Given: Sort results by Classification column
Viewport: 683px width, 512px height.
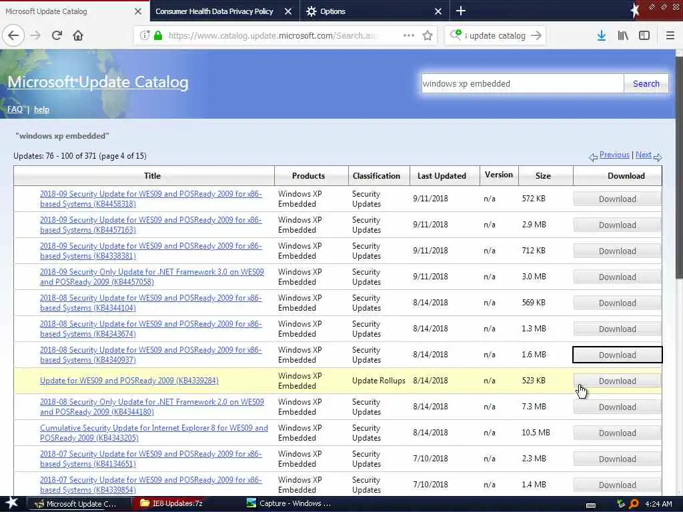Looking at the screenshot, I should [x=376, y=176].
